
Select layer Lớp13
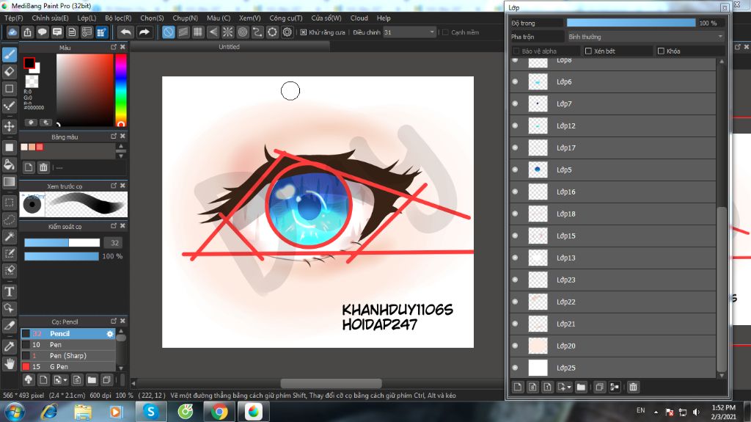point(613,258)
